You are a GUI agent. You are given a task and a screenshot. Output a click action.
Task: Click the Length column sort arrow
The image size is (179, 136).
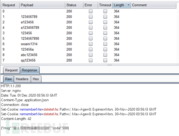(x=129, y=5)
